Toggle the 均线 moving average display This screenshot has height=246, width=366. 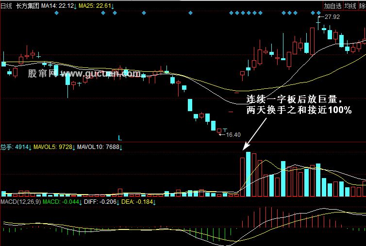click(x=350, y=6)
